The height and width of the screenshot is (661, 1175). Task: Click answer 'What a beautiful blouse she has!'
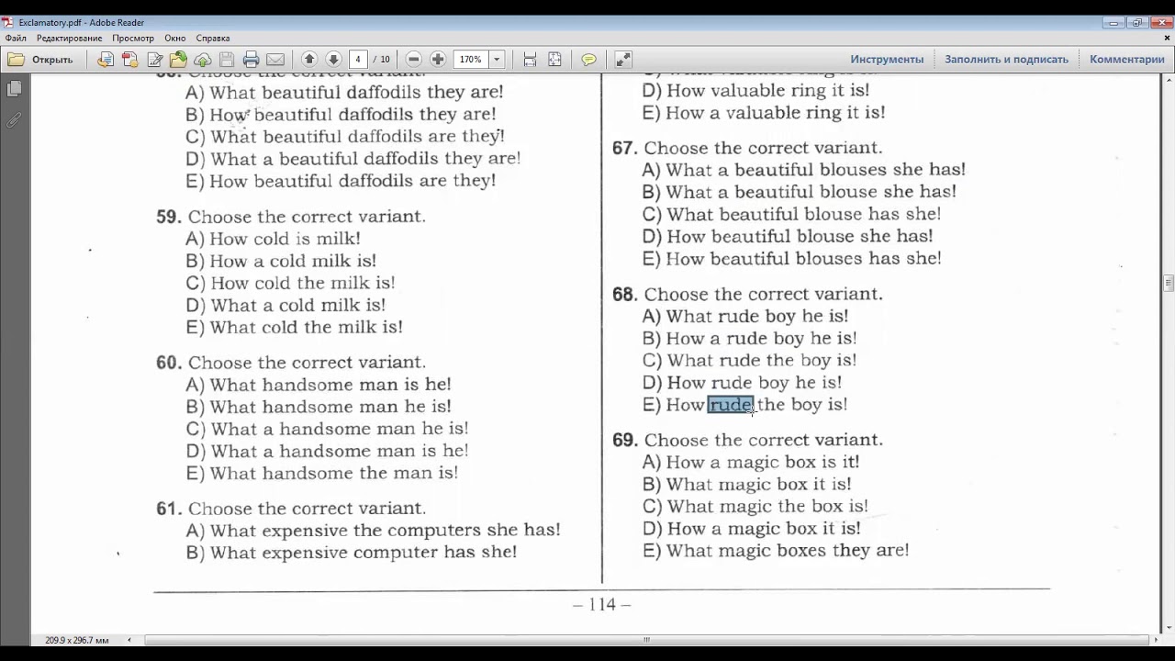[x=799, y=192]
